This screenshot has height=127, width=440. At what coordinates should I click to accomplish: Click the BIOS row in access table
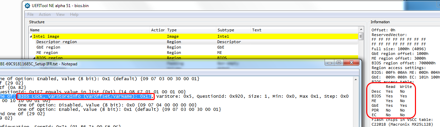[x=389, y=96]
